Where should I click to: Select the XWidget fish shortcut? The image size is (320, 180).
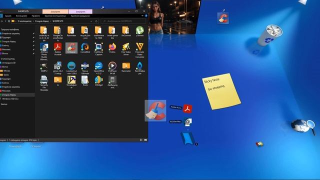[x=99, y=80]
